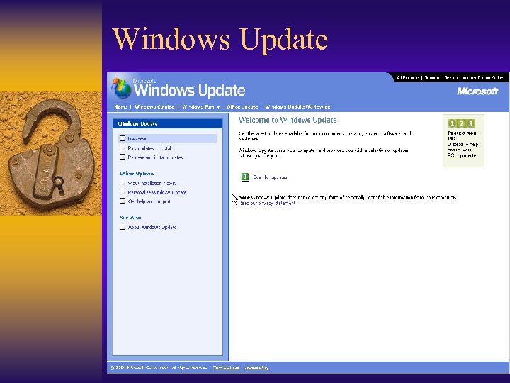Open the Accessibility footer link

(256, 367)
